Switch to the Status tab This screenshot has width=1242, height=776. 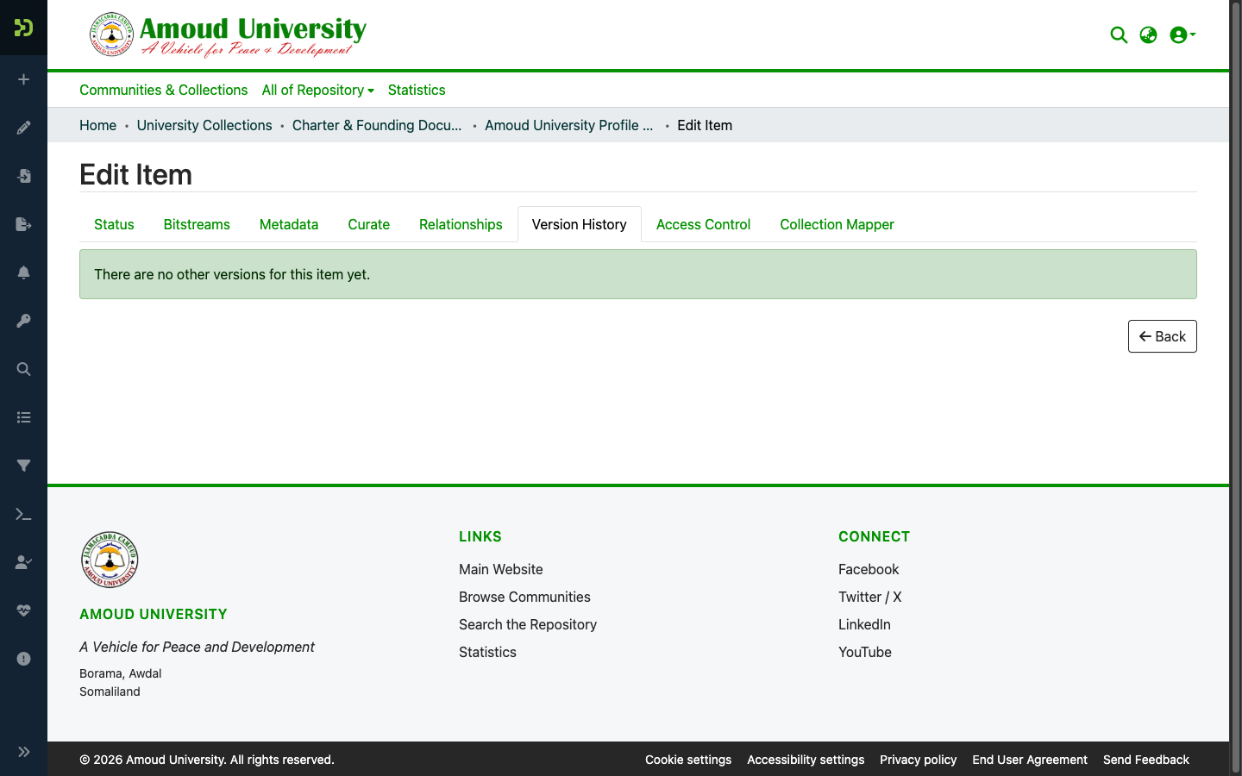click(114, 224)
